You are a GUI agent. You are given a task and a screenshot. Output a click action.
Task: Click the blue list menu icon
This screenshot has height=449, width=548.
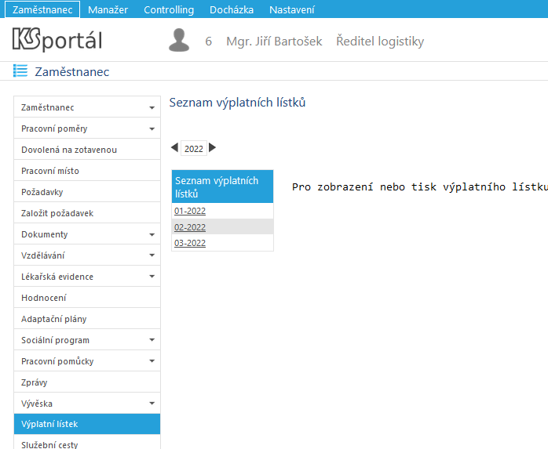coord(20,71)
